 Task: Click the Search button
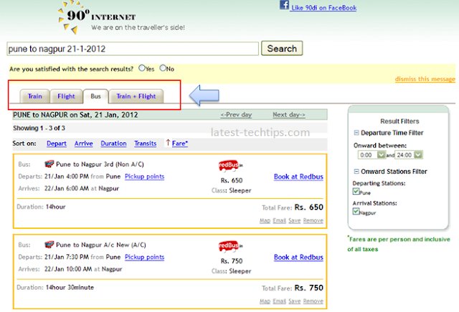point(282,48)
